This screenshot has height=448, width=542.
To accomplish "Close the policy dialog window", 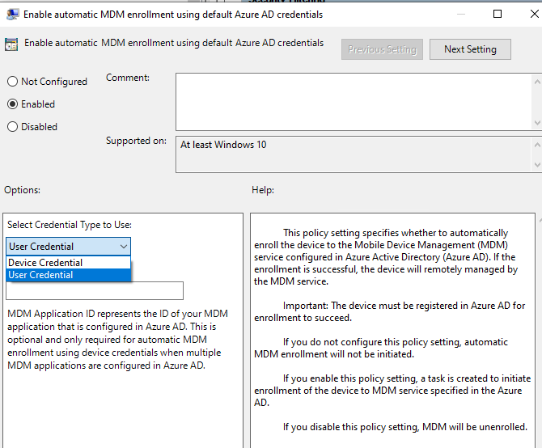I will point(535,14).
